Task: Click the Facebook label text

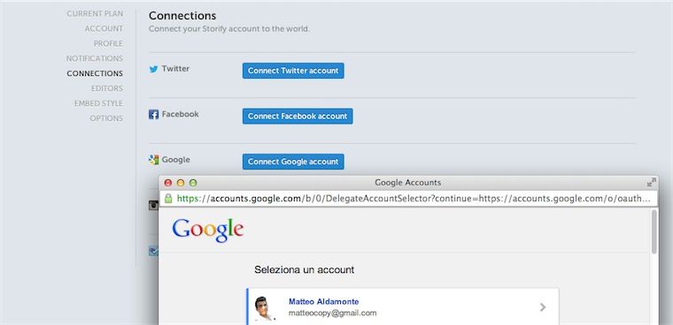Action: [x=181, y=114]
